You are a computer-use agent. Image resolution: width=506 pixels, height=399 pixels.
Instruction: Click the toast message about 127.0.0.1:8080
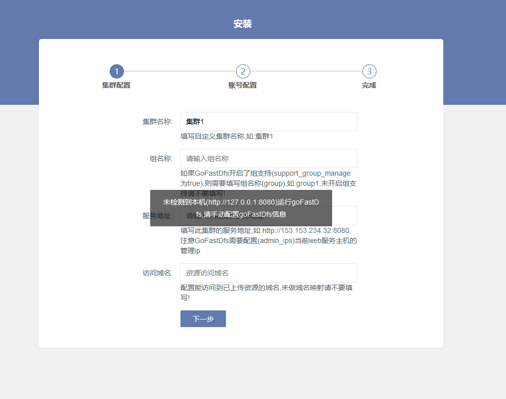[x=241, y=208]
